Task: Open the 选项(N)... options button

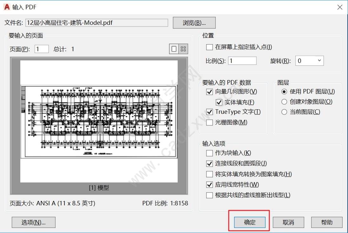Action: click(x=34, y=222)
